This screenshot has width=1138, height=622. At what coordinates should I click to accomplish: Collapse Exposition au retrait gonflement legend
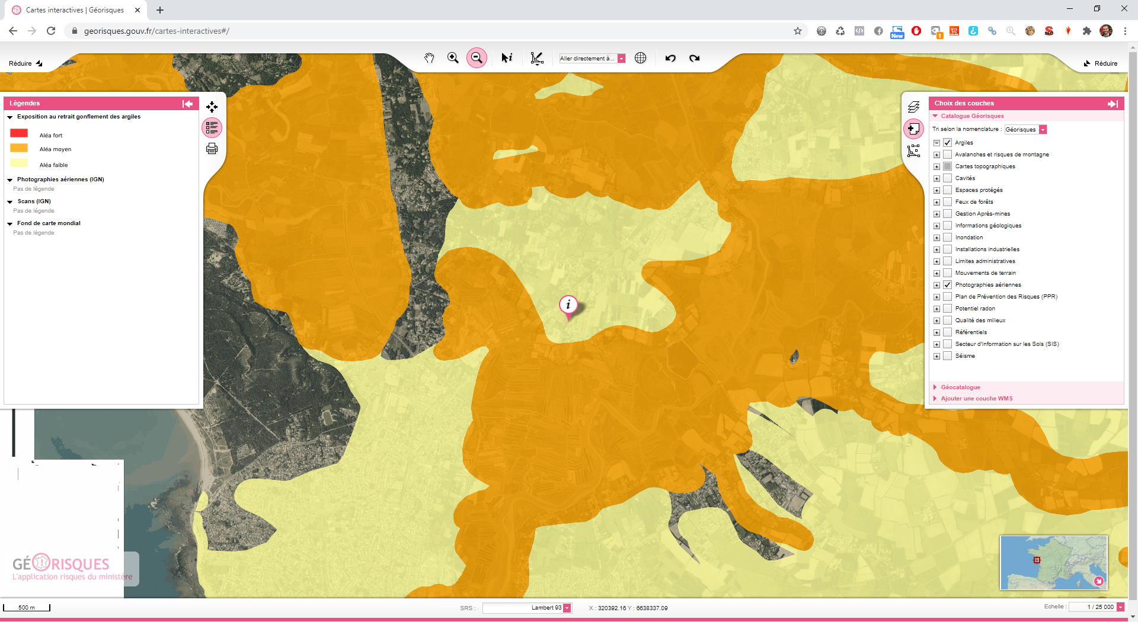click(x=10, y=117)
